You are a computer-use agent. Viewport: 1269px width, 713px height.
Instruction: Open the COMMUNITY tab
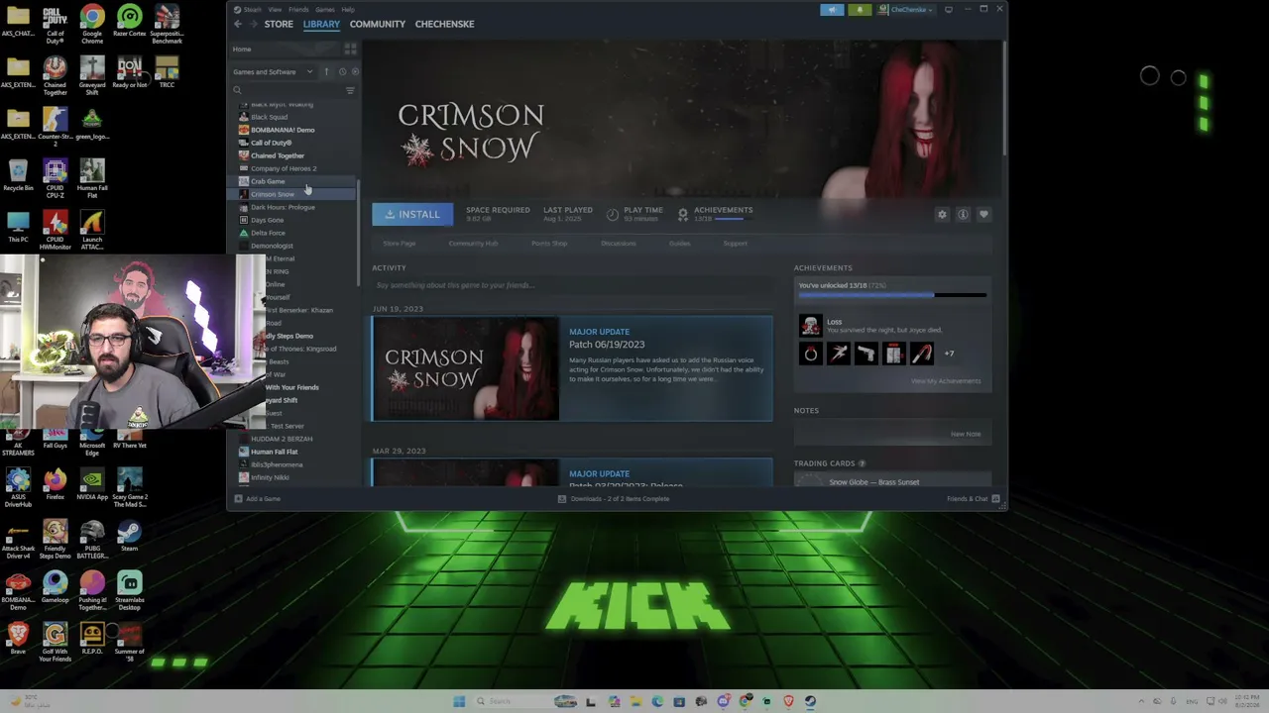378,24
